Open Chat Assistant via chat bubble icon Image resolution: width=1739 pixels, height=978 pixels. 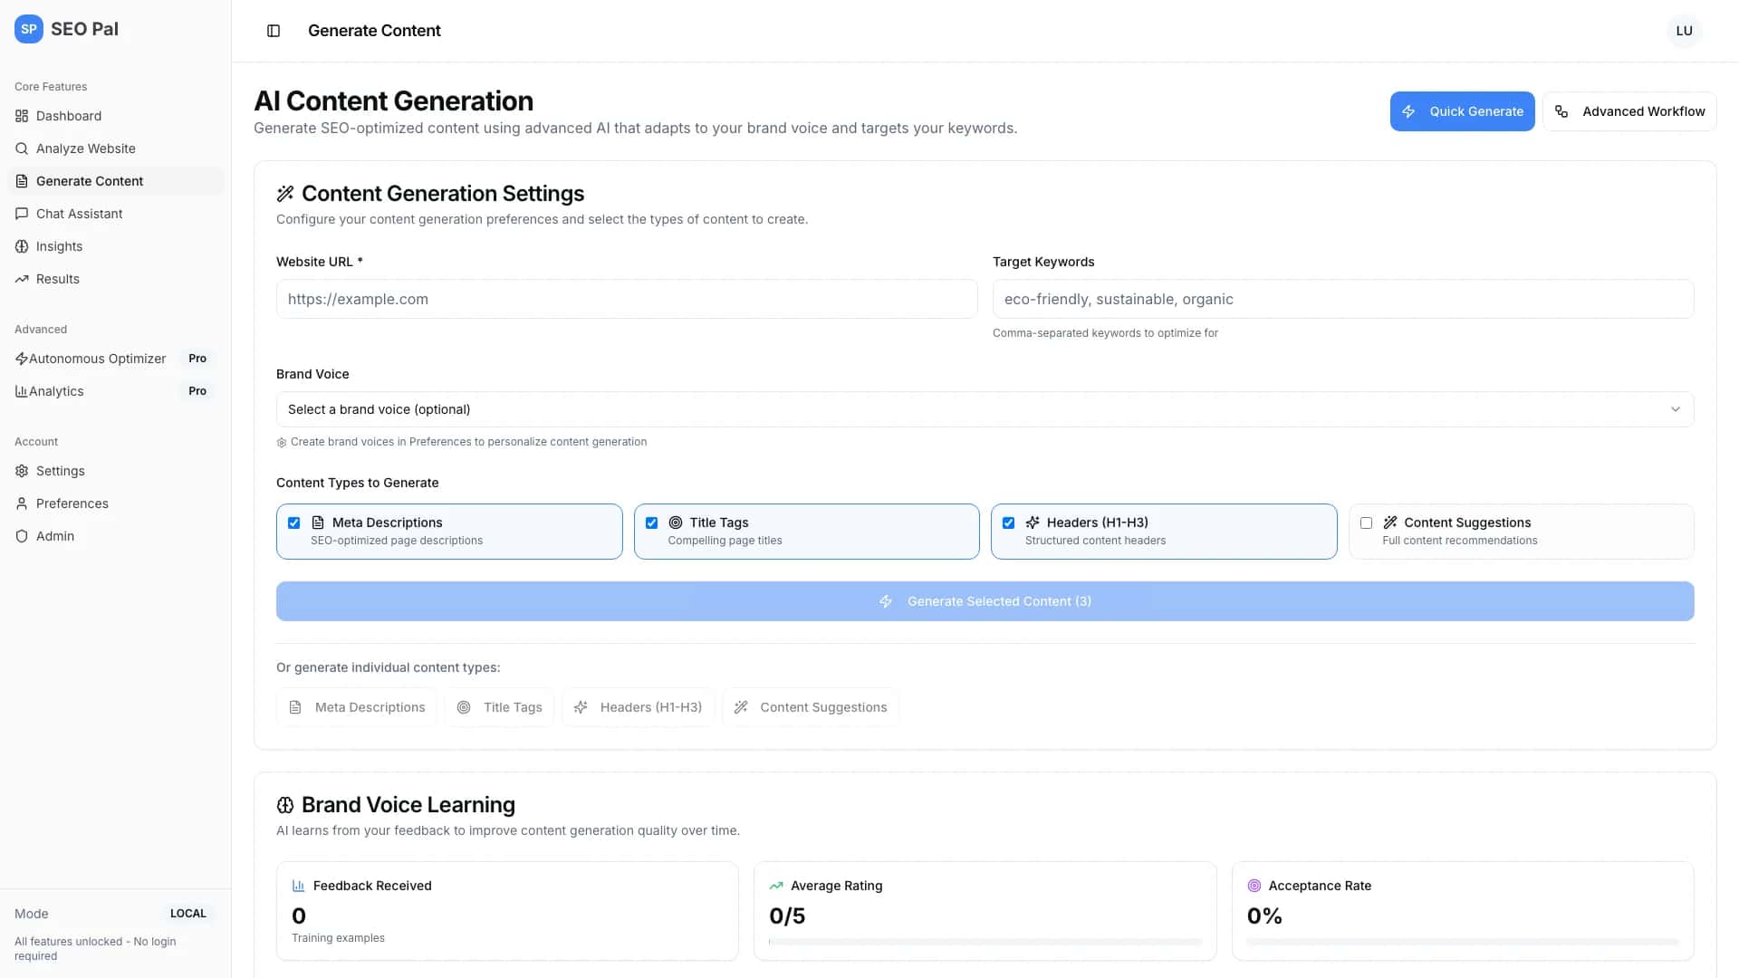point(22,214)
